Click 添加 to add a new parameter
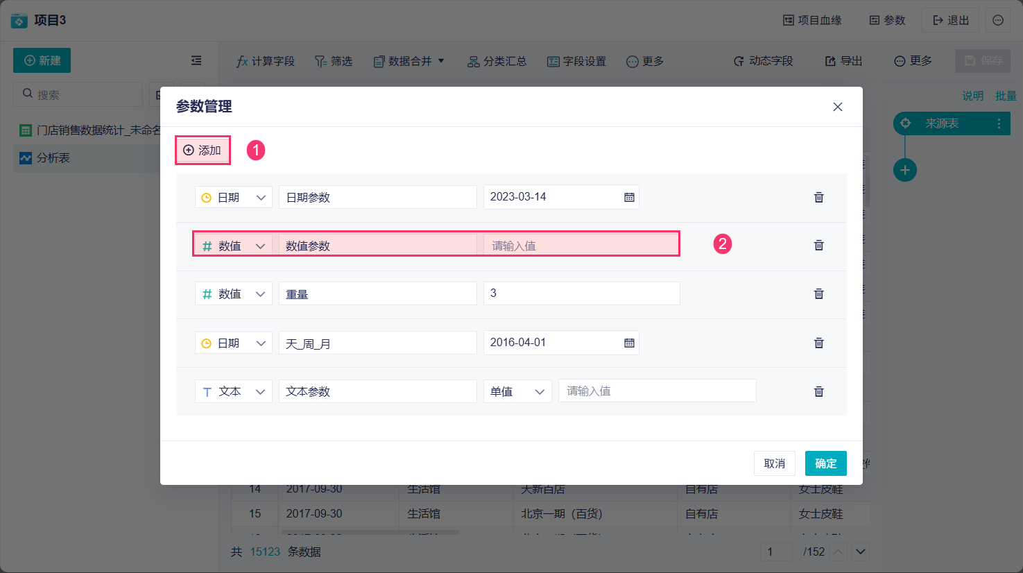The image size is (1023, 573). tap(203, 151)
